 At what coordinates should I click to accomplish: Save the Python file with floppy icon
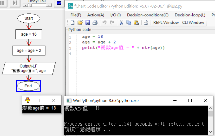[x=88, y=22]
